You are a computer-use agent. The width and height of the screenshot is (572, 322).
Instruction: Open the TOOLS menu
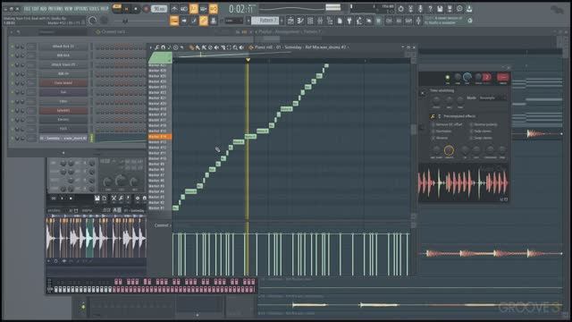tap(94, 9)
